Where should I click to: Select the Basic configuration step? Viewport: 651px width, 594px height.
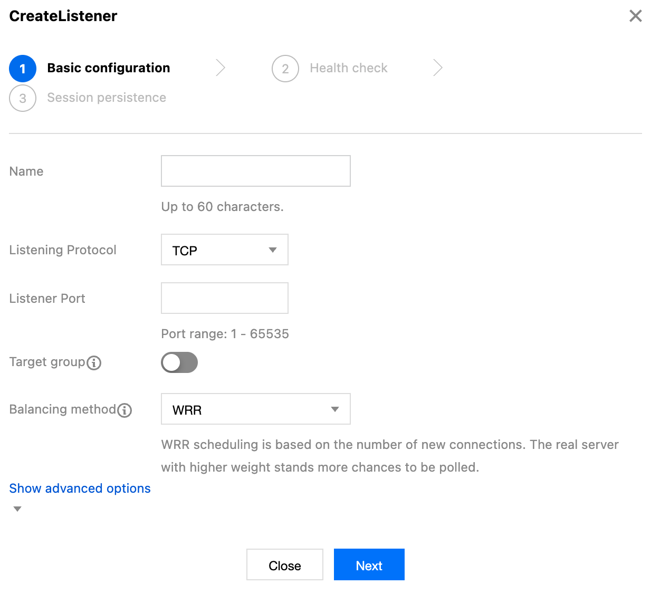tap(109, 68)
